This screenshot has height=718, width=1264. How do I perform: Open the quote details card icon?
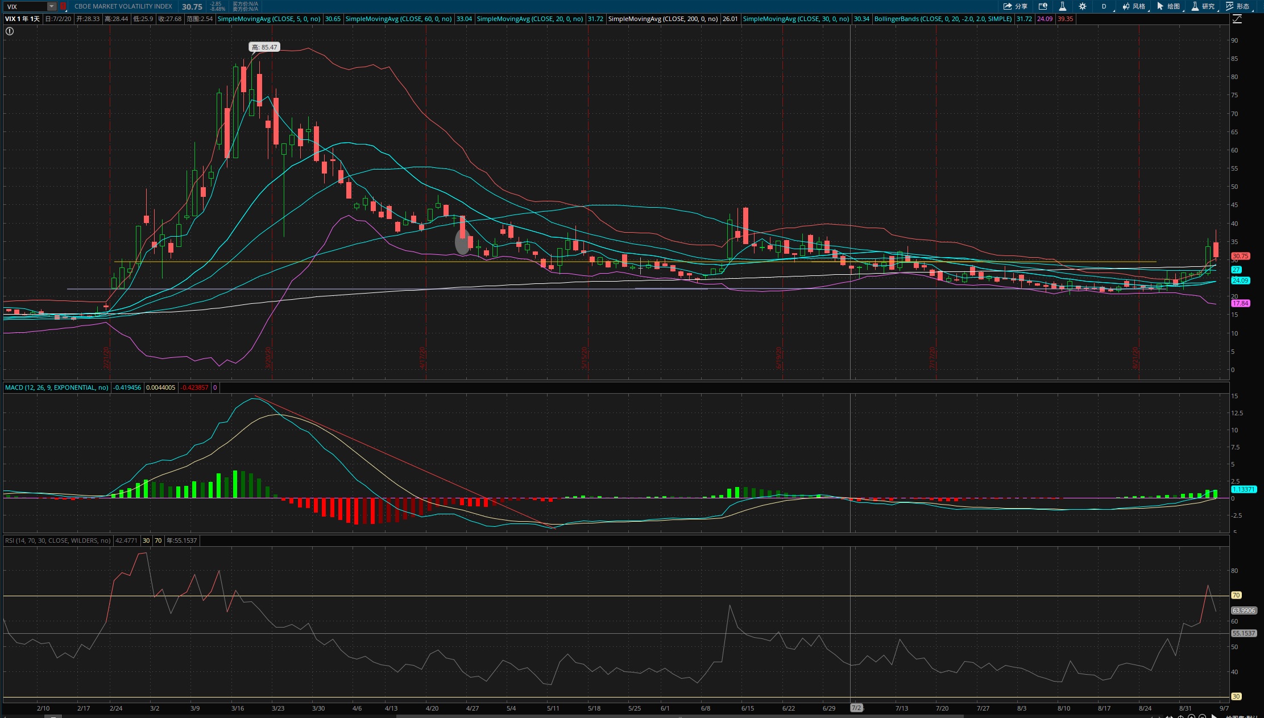pos(1043,6)
